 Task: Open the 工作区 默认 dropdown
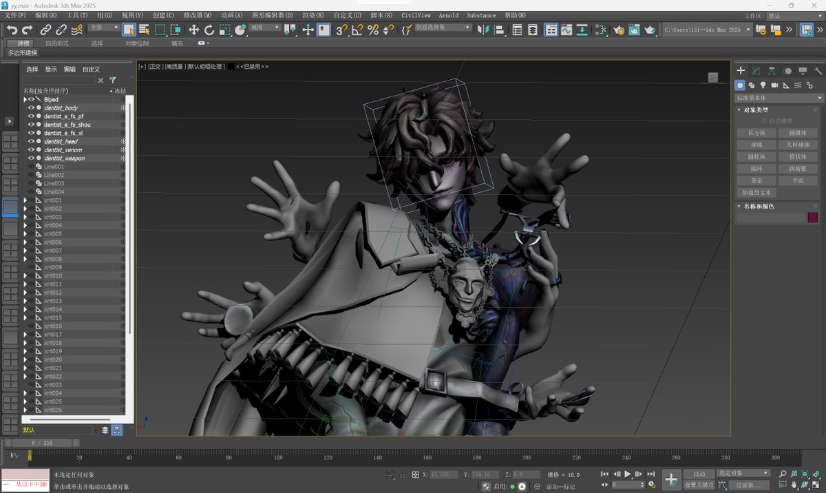[794, 15]
